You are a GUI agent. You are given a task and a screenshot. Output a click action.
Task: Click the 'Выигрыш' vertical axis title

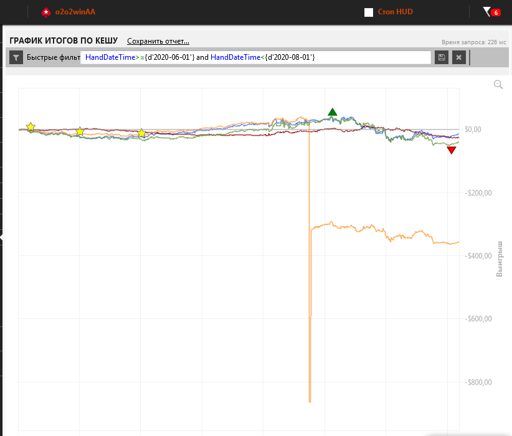tap(500, 259)
